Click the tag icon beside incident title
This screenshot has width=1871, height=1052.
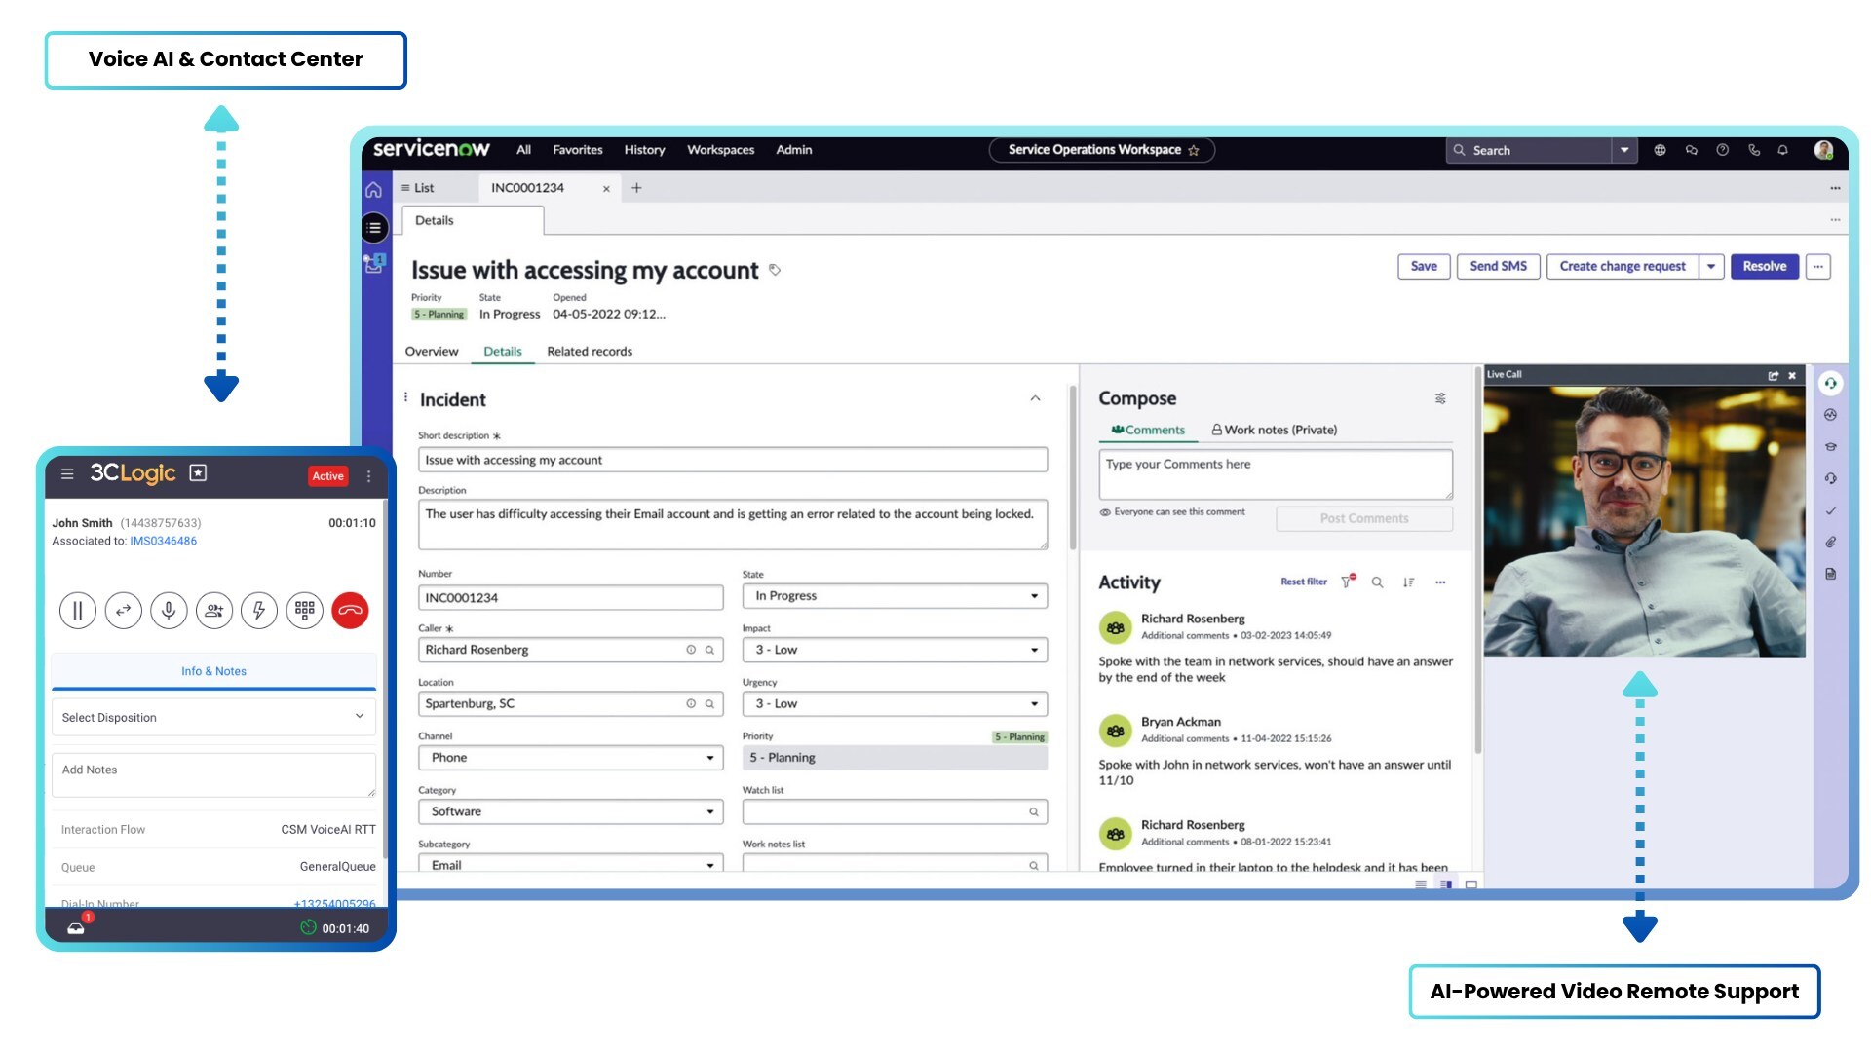[775, 270]
